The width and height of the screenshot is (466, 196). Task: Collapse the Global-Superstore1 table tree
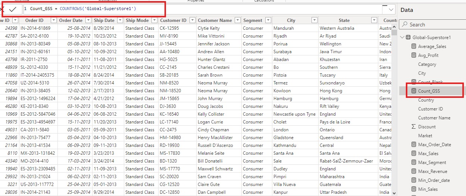point(402,37)
